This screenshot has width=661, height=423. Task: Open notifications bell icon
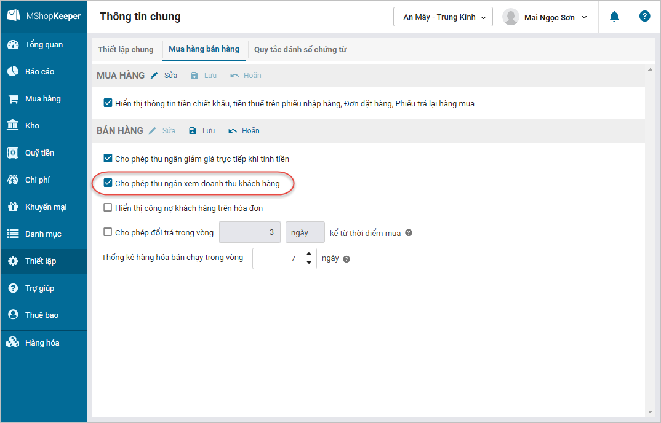[614, 17]
